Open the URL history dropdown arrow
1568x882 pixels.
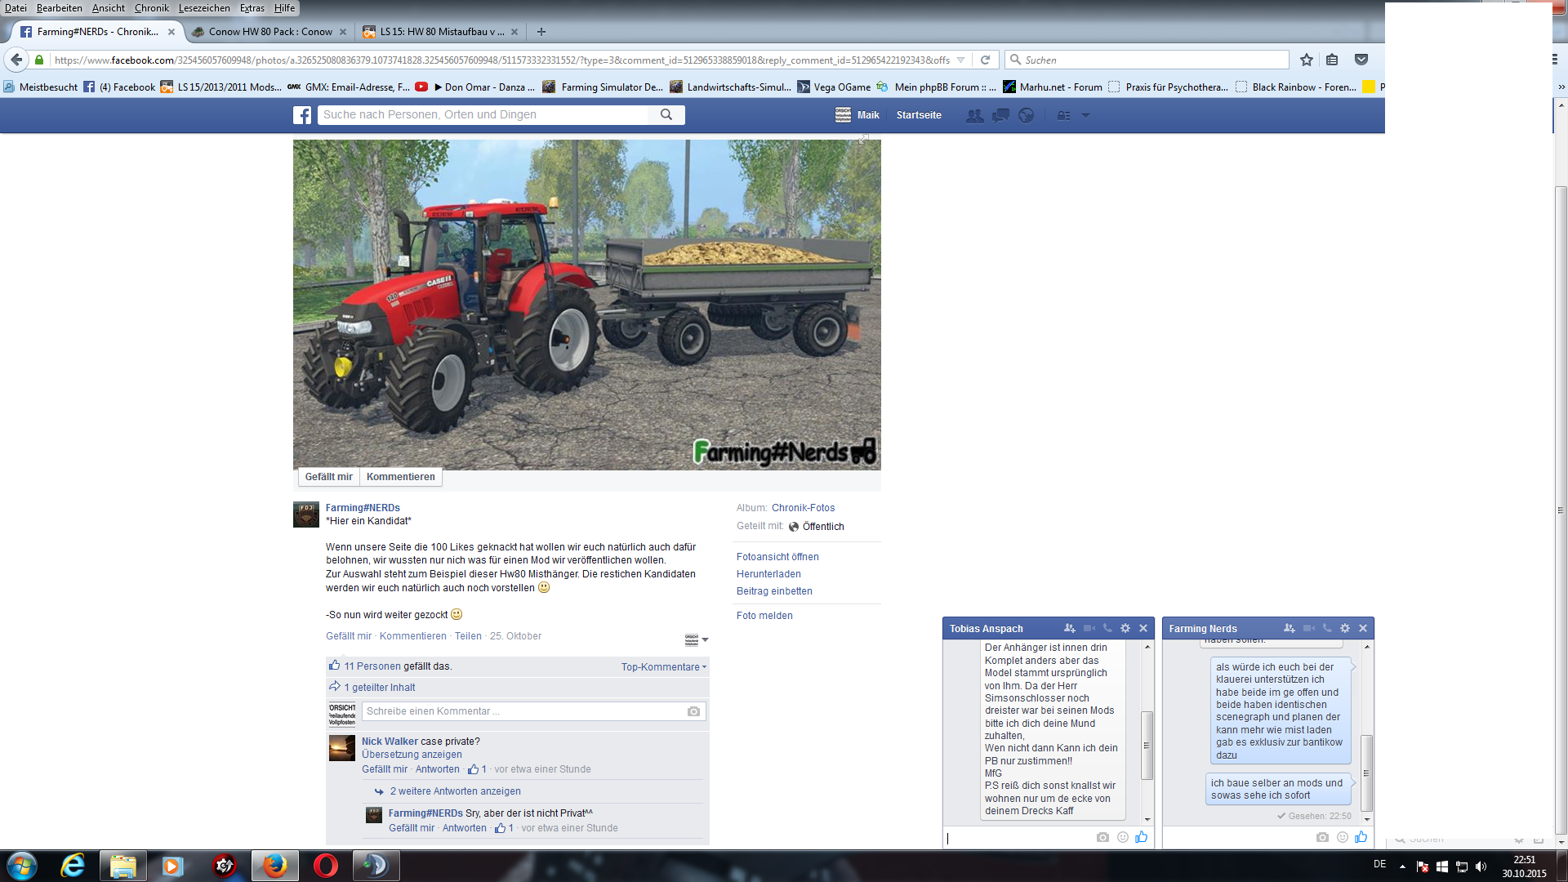tap(961, 60)
